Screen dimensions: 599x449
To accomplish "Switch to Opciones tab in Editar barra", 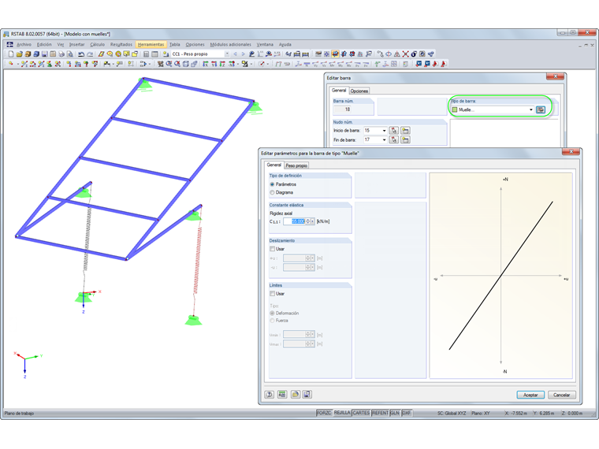I will pyautogui.click(x=359, y=91).
